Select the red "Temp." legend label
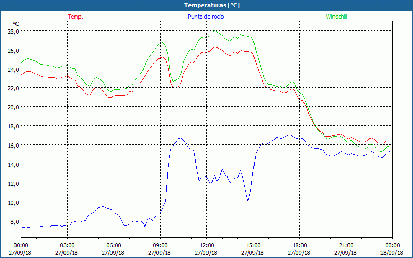The image size is (413, 258). coord(75,17)
